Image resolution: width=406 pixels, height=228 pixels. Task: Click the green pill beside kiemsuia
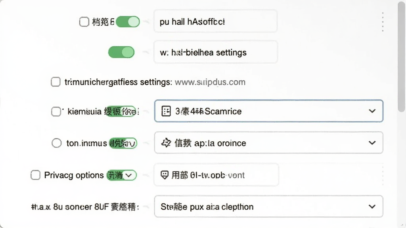(121, 111)
